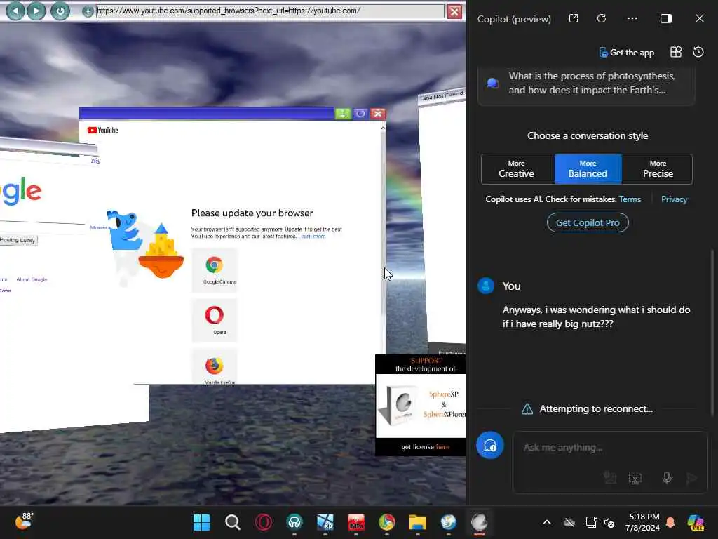Screen dimensions: 718x539
Task: Open the Terms link in Copilot
Action: coord(630,199)
